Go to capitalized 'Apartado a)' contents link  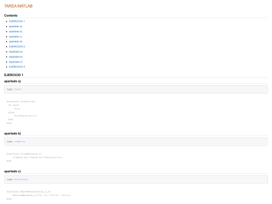(x=16, y=52)
